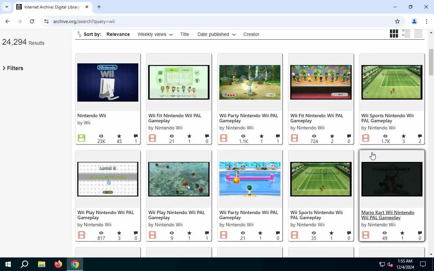Expand the Filters panel
This screenshot has width=434, height=271.
13,68
